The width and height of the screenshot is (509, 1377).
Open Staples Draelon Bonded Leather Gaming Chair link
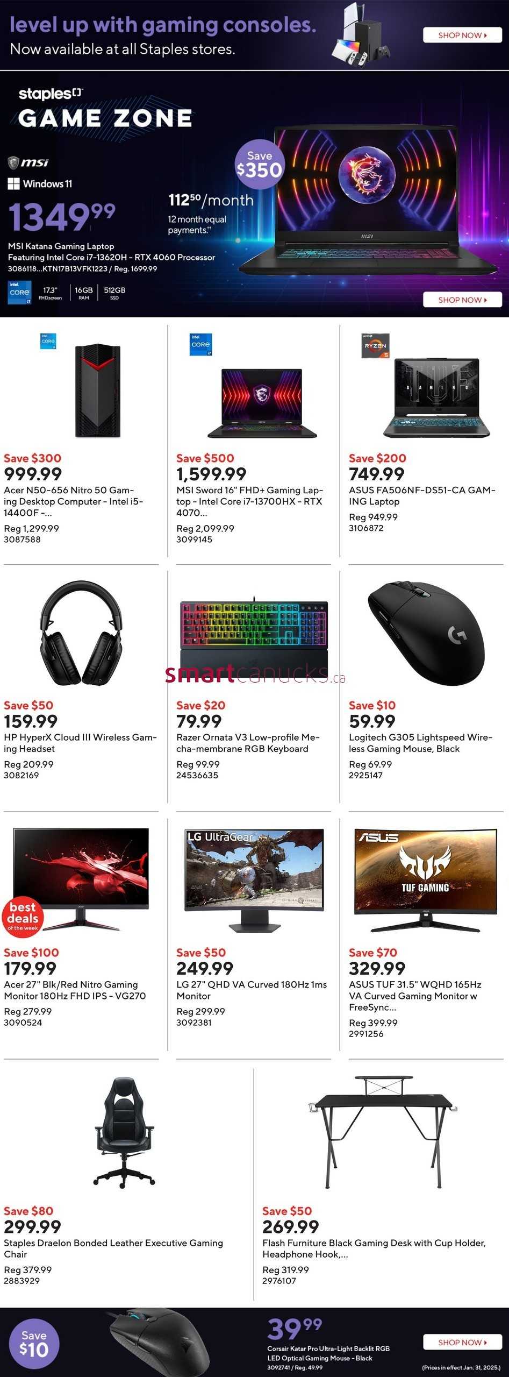113,1248
